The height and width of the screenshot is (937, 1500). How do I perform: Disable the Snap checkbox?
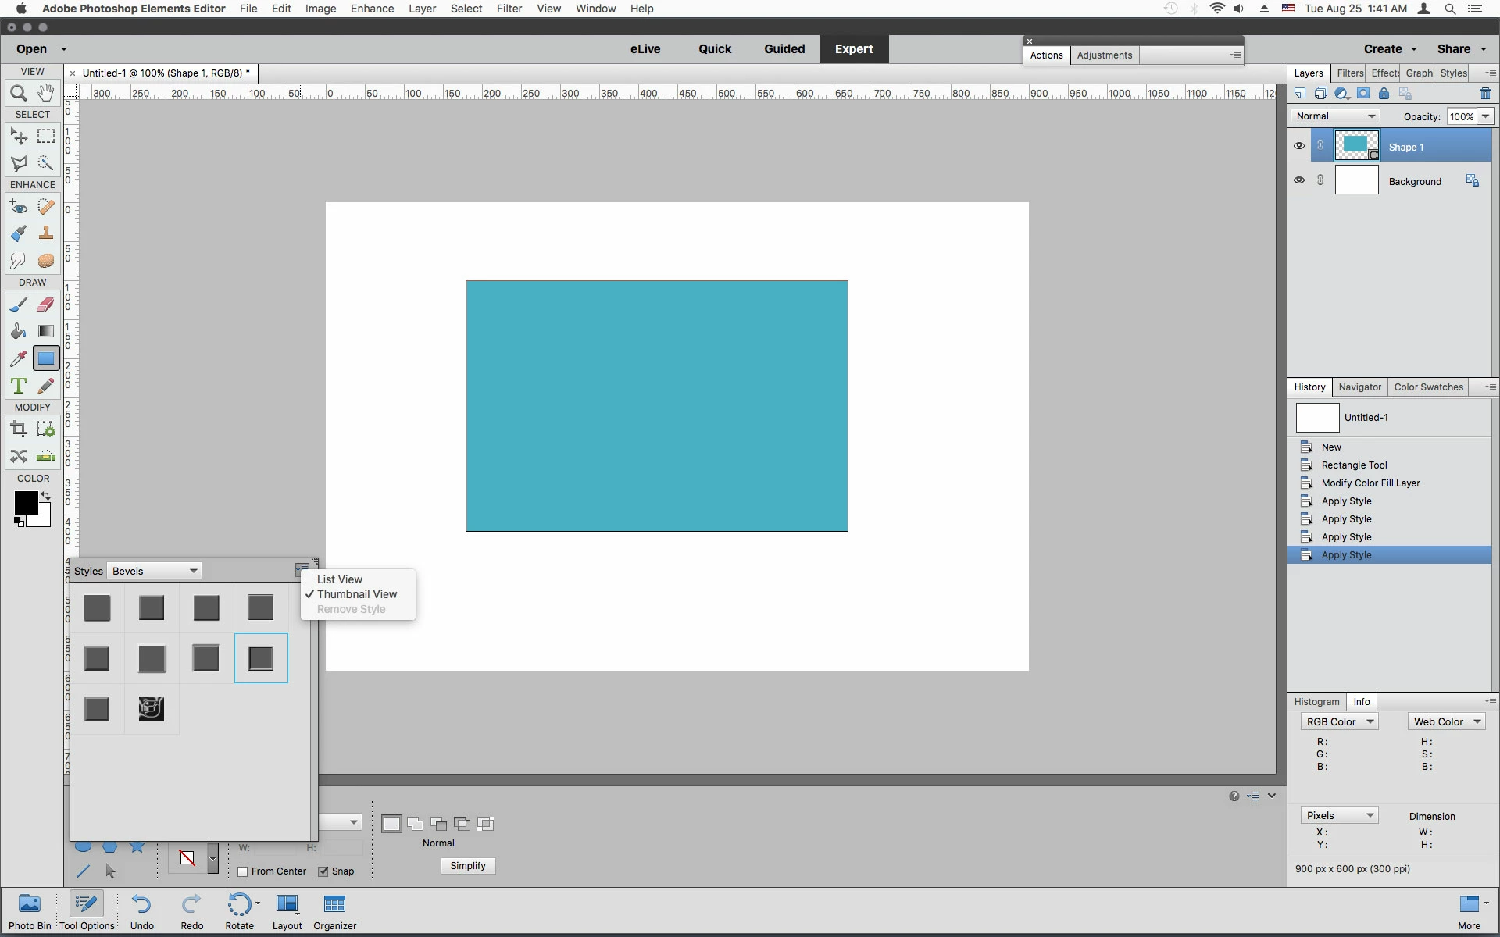(x=323, y=871)
